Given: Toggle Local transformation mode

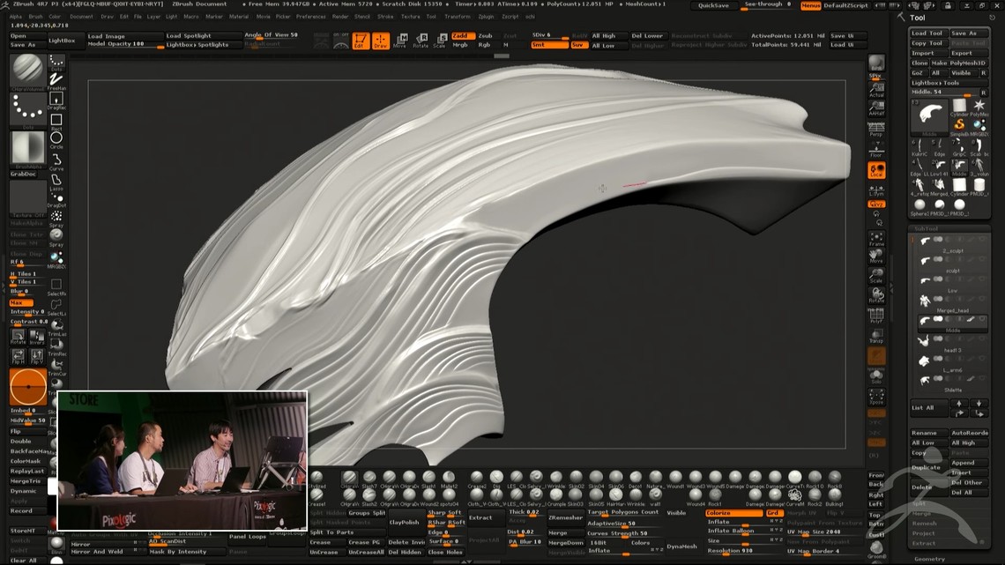Looking at the screenshot, I should tap(876, 170).
